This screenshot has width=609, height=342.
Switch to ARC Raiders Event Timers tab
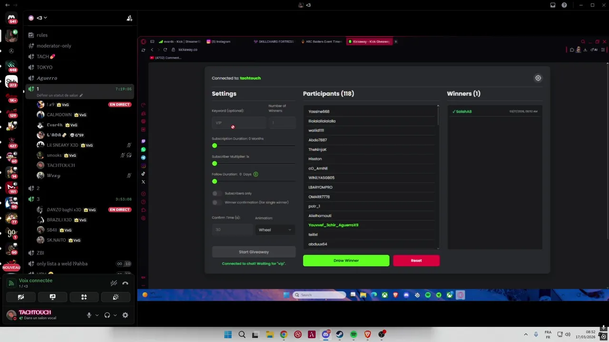tap(322, 42)
